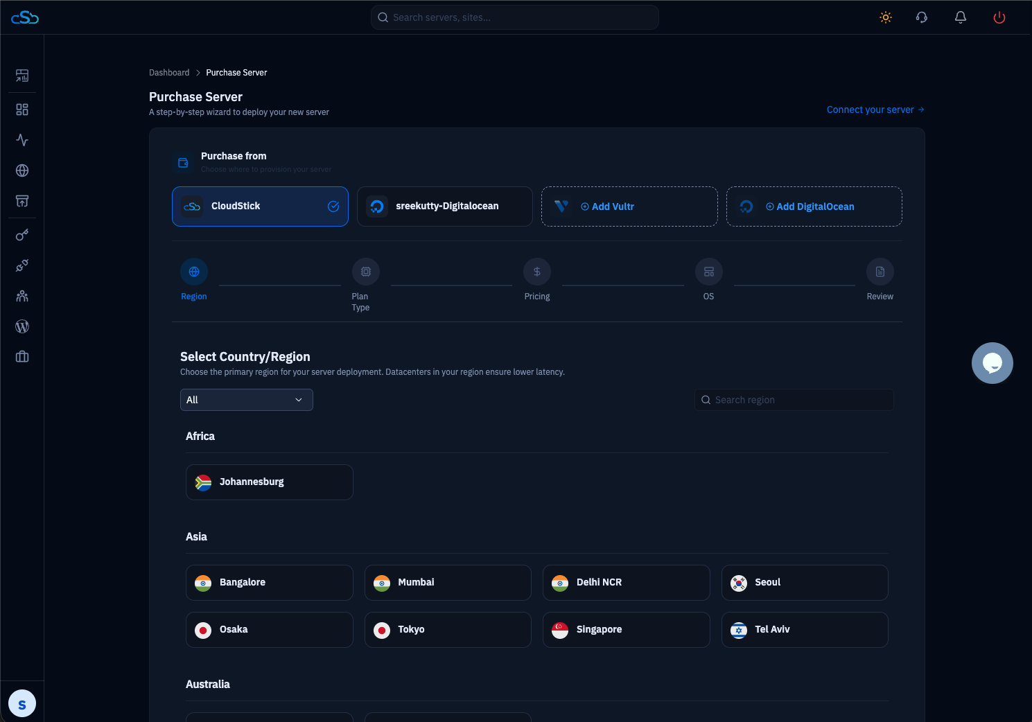Image resolution: width=1032 pixels, height=722 pixels.
Task: Click the Purchase Server page title
Action: coord(195,97)
